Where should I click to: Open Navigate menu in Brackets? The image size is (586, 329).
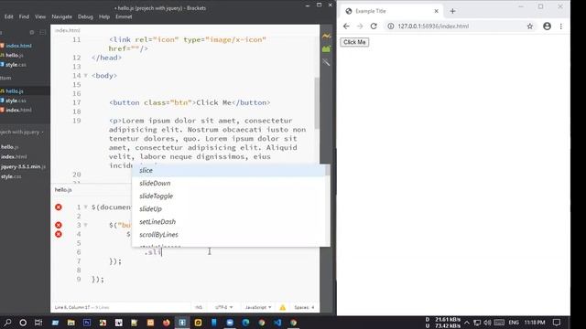click(x=61, y=16)
